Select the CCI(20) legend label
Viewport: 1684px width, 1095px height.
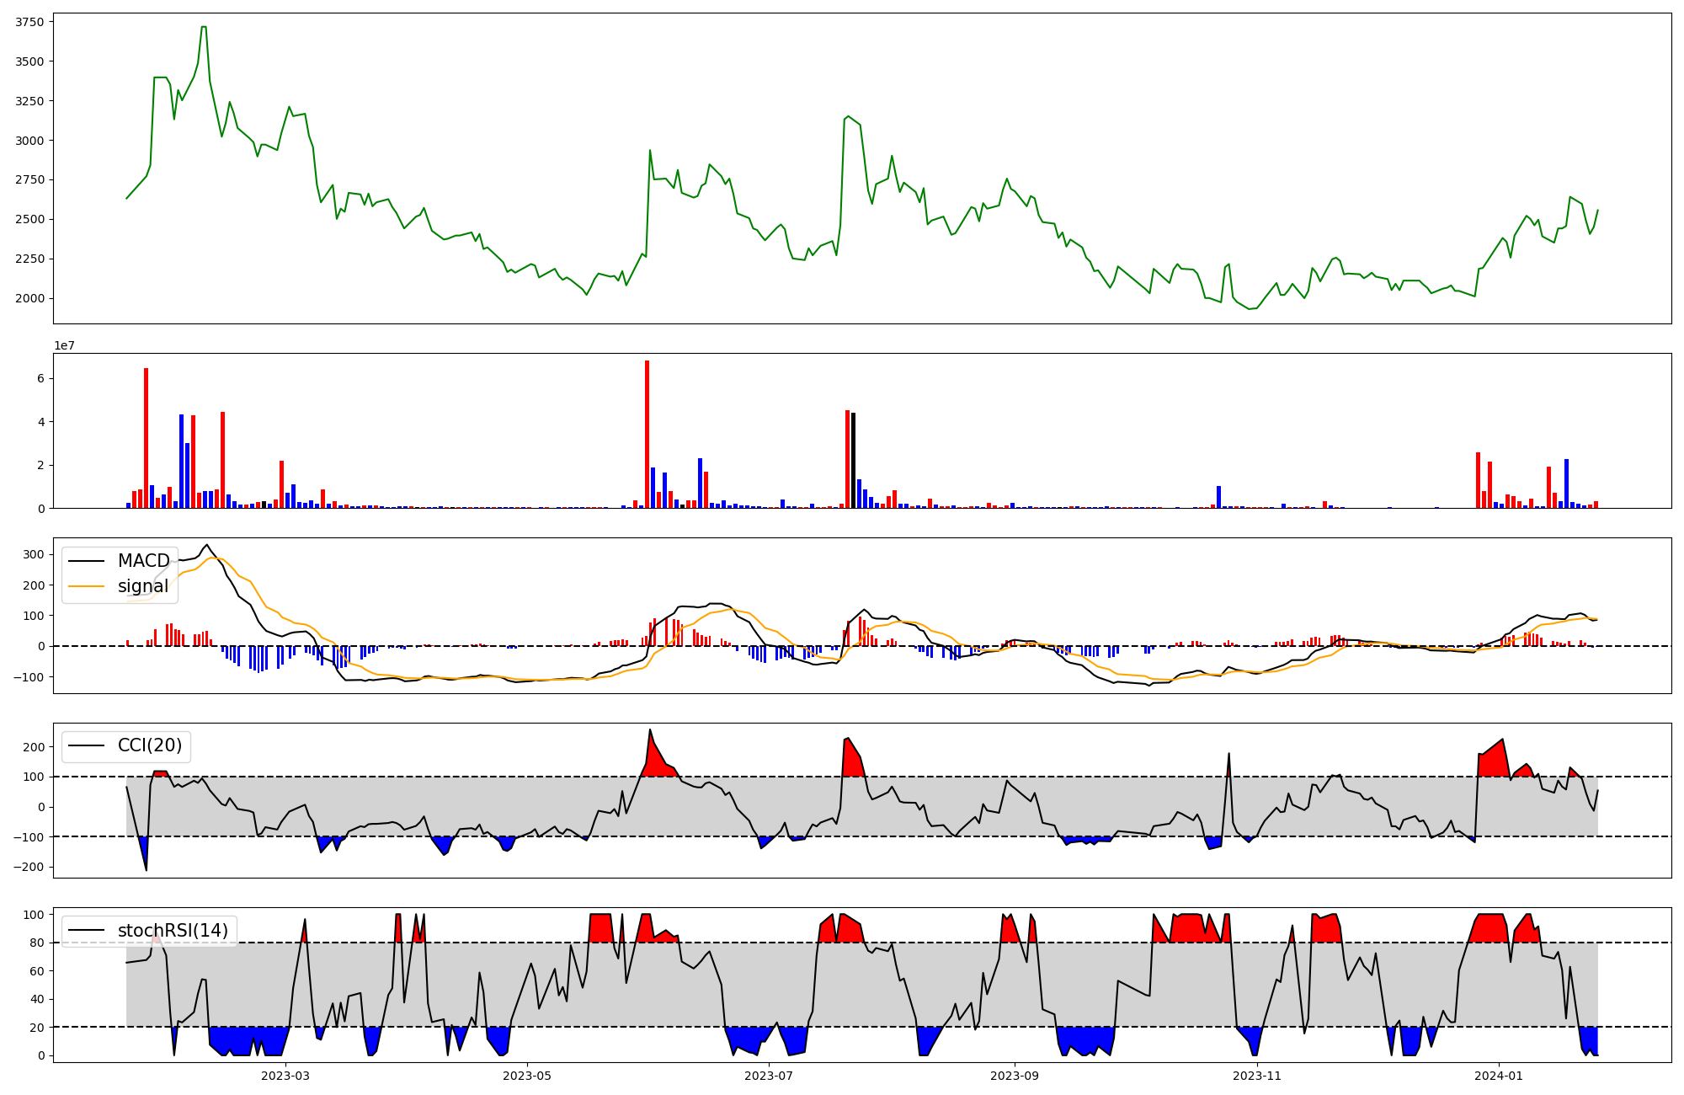click(149, 746)
